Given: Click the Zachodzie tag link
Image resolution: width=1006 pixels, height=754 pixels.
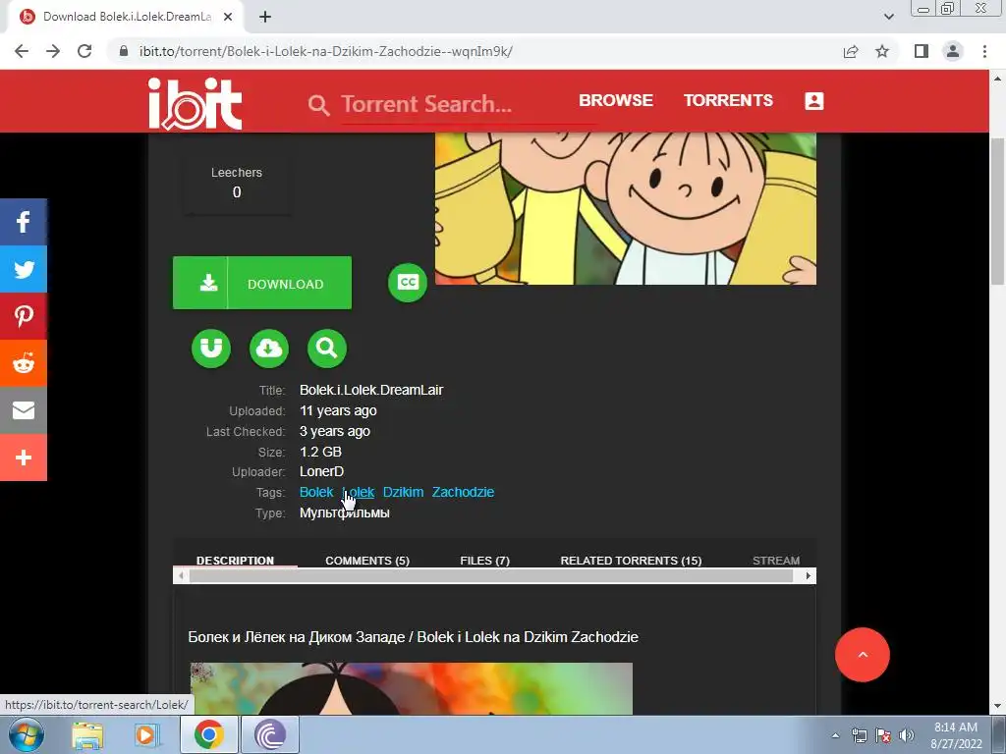Looking at the screenshot, I should pyautogui.click(x=463, y=492).
